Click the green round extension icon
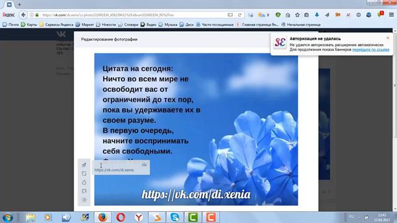Image resolution: width=397 pixels, height=223 pixels. click(278, 15)
